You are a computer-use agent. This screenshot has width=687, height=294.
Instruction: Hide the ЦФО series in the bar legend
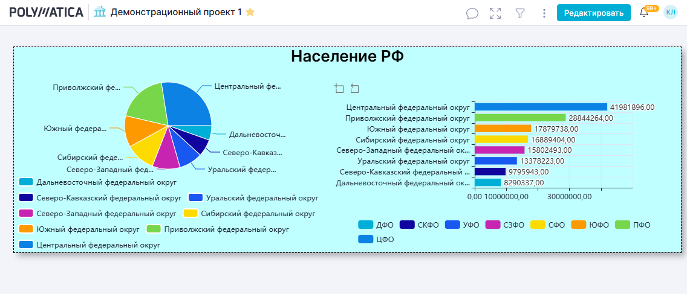pyautogui.click(x=375, y=239)
